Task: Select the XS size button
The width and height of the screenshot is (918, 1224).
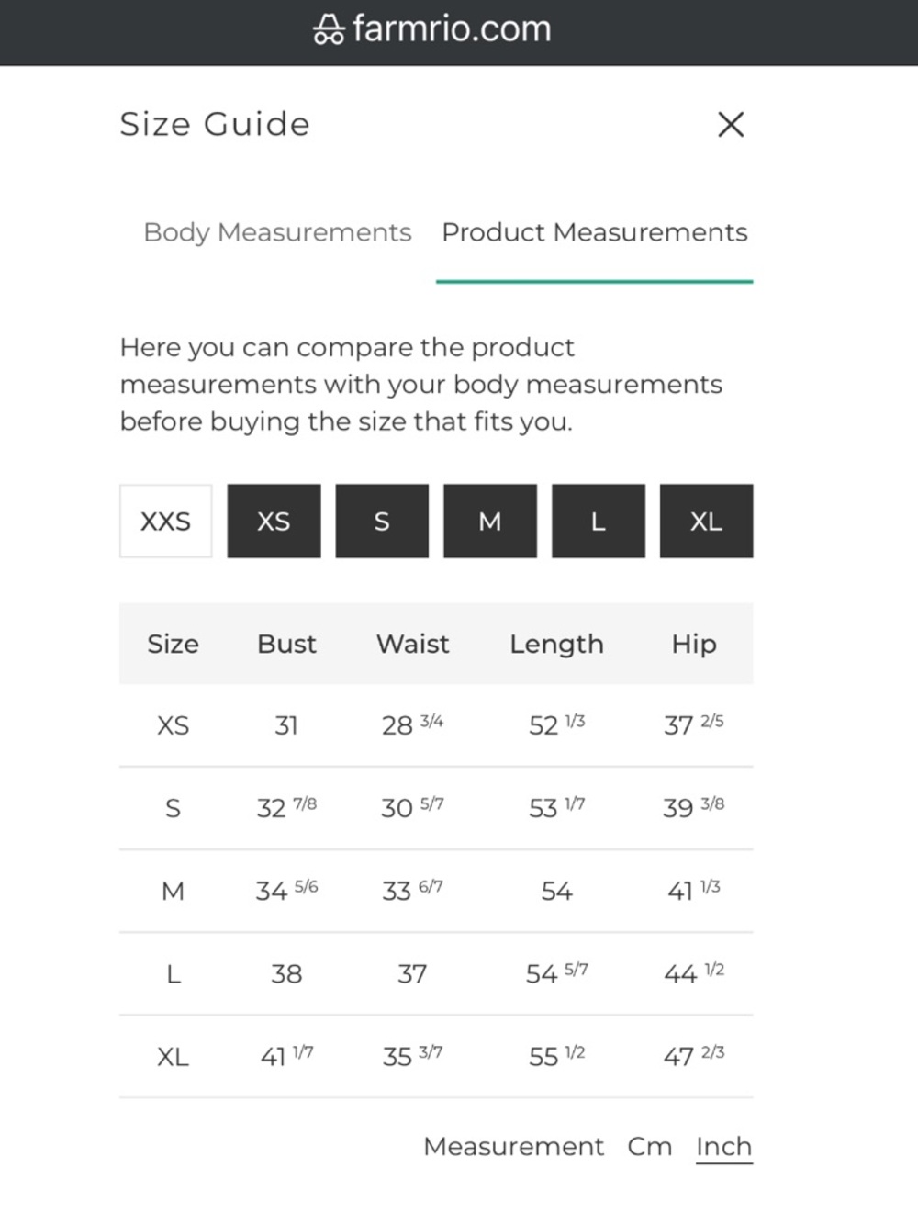Action: click(274, 521)
